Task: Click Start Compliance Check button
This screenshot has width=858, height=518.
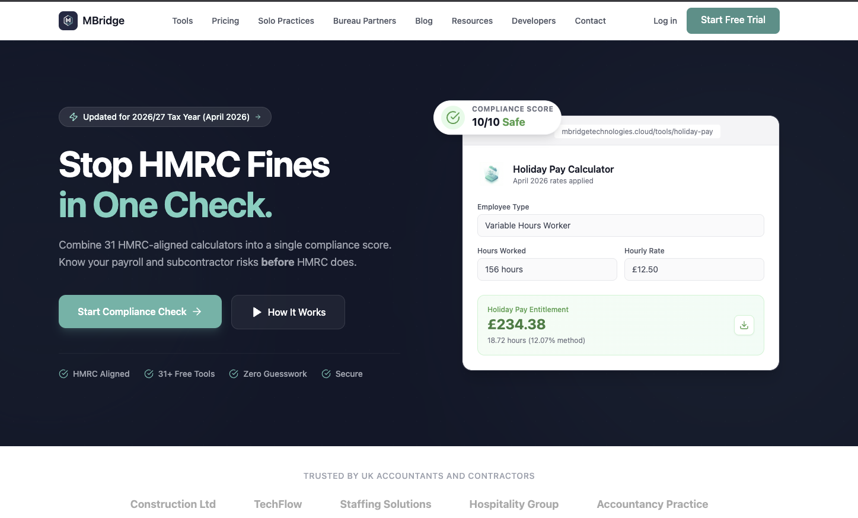Action: [140, 312]
